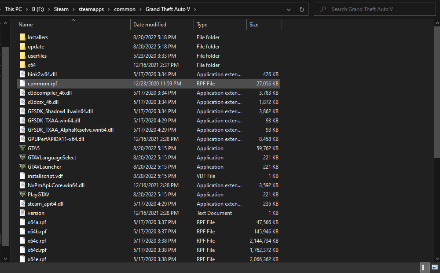Screen dimensions: 440x273
Task: Click the steam_api64.dll file icon
Action: pyautogui.click(x=22, y=204)
